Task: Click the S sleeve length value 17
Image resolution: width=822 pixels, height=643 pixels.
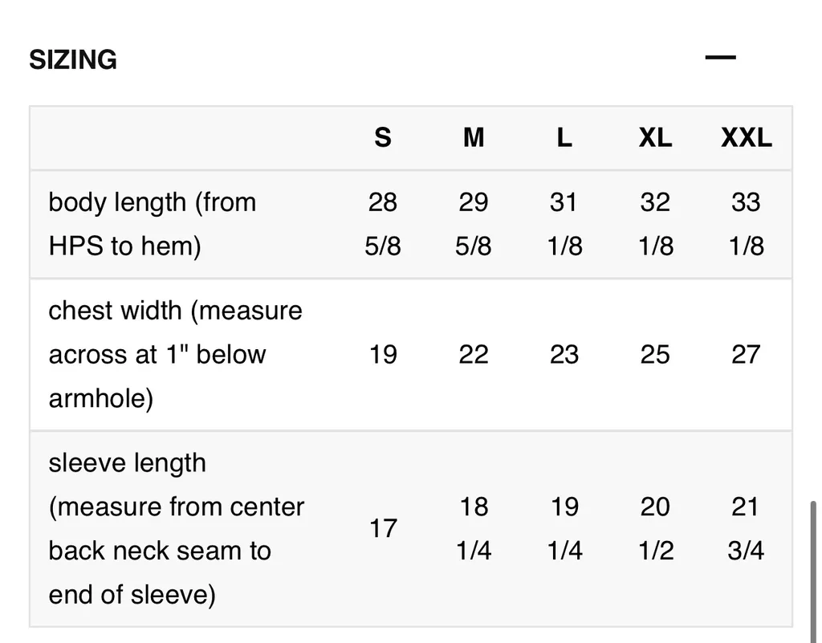Action: point(383,528)
